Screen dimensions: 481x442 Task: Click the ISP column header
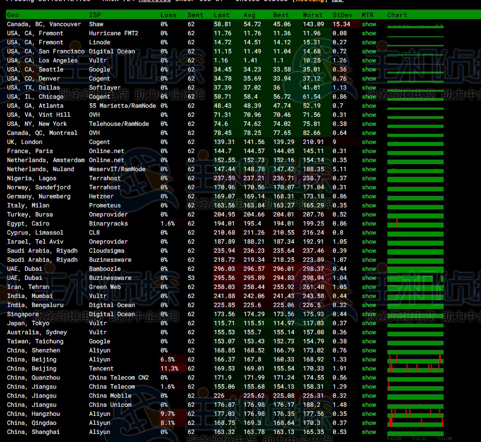coord(95,15)
